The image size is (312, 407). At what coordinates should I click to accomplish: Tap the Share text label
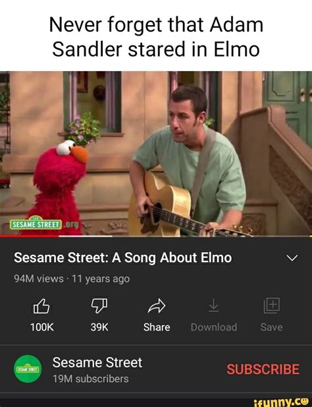pyautogui.click(x=157, y=327)
